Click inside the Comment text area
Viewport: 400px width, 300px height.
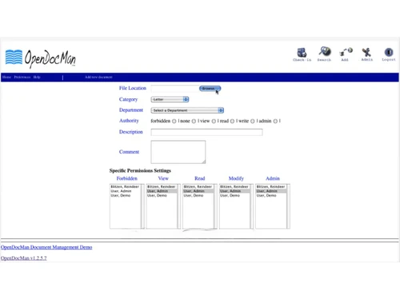(178, 152)
